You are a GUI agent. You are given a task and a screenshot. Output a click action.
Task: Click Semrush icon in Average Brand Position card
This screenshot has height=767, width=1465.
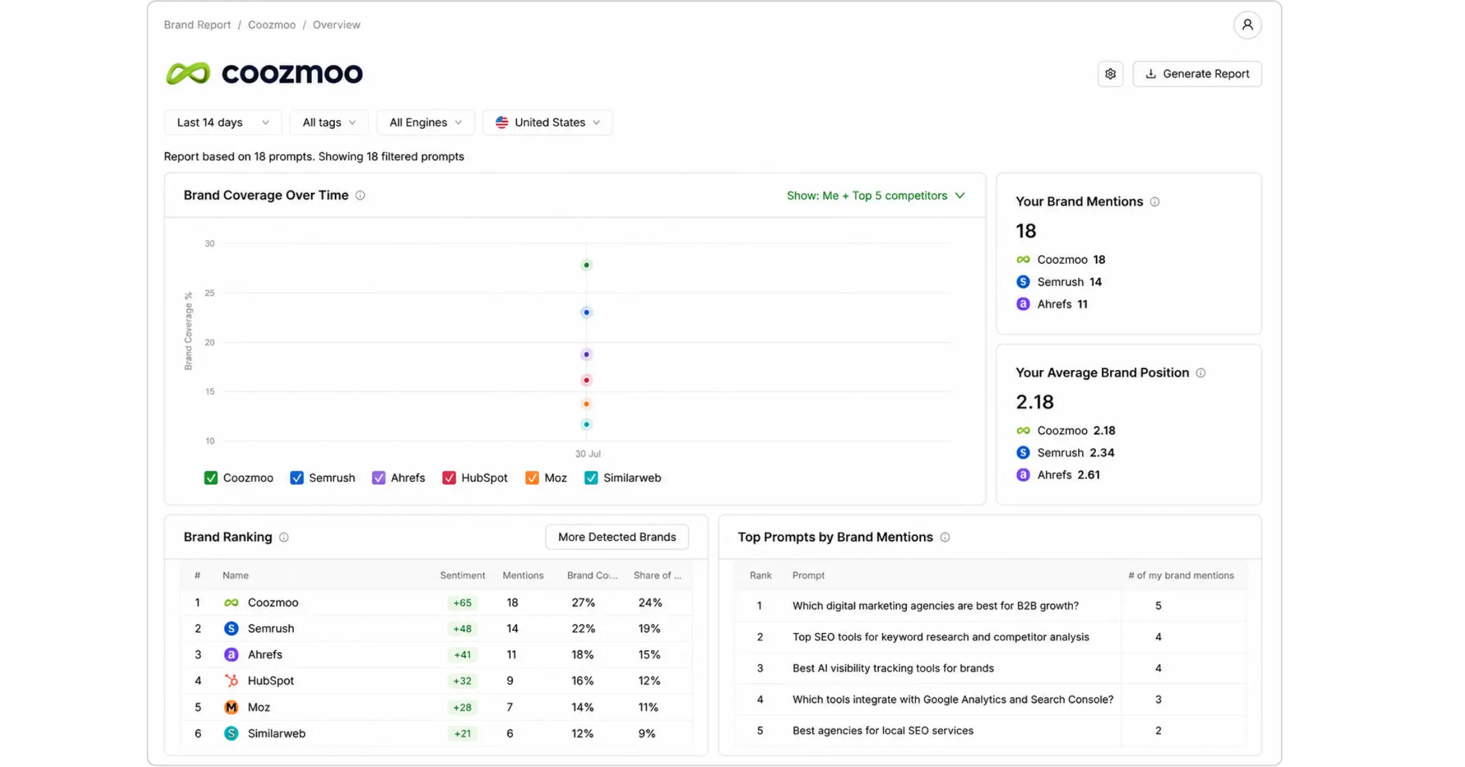1023,453
